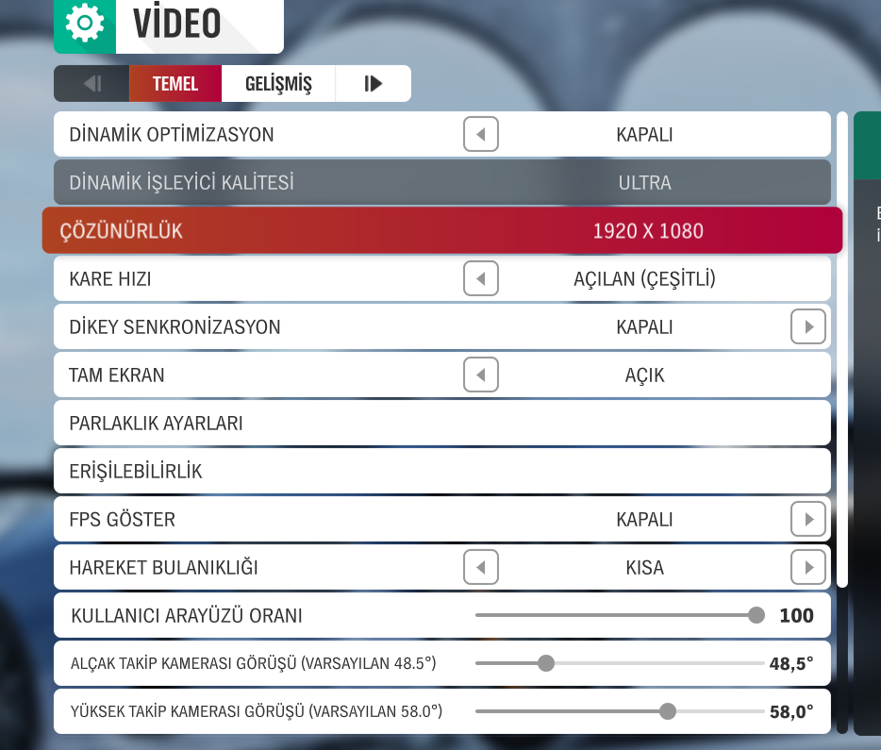Click the vertical scrollbar of the settings list
The width and height of the screenshot is (881, 750).
click(x=841, y=350)
